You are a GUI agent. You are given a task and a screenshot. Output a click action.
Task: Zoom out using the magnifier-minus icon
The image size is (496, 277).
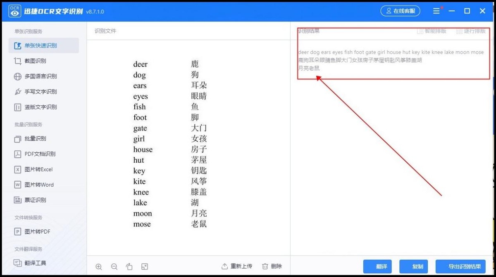tap(114, 266)
